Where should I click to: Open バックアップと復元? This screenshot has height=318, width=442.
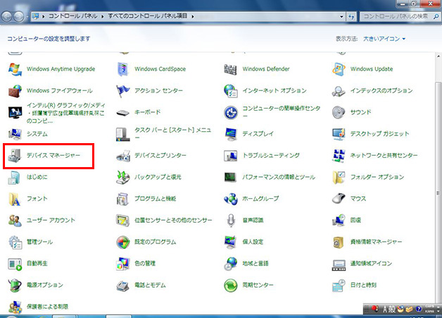click(x=149, y=177)
